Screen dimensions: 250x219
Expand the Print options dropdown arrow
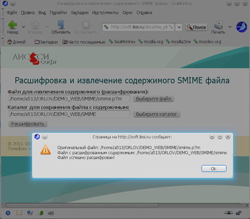pyautogui.click(x=230, y=27)
